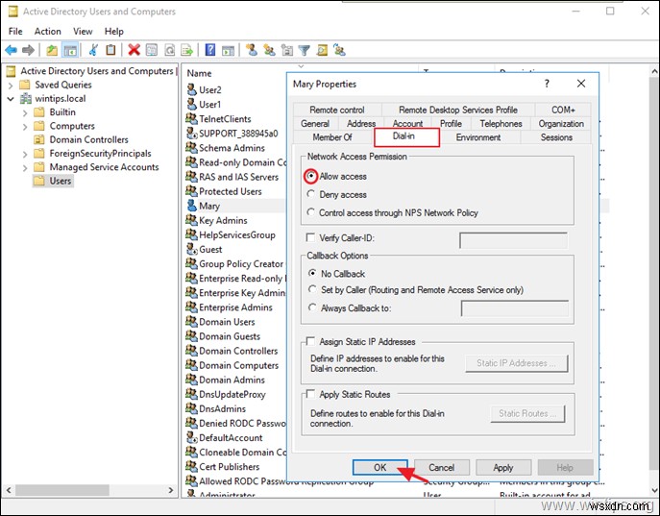Screen dimensions: 660x516
Task: Expand the ForeignSecurityPrincipals container
Action: pyautogui.click(x=25, y=154)
